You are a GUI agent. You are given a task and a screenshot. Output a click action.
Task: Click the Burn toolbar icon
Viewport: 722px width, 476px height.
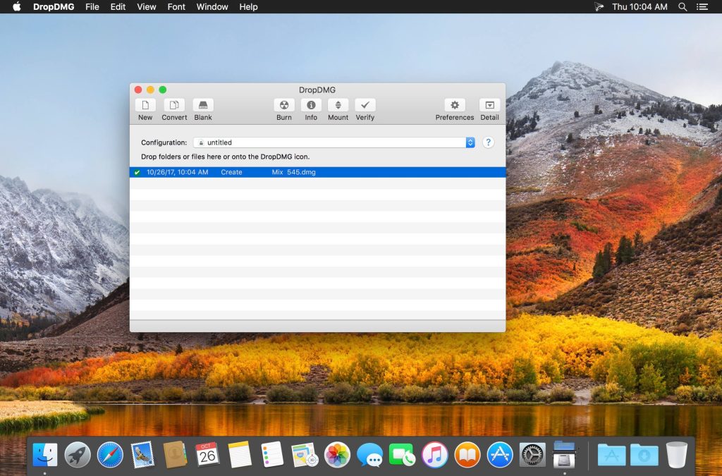click(x=284, y=105)
